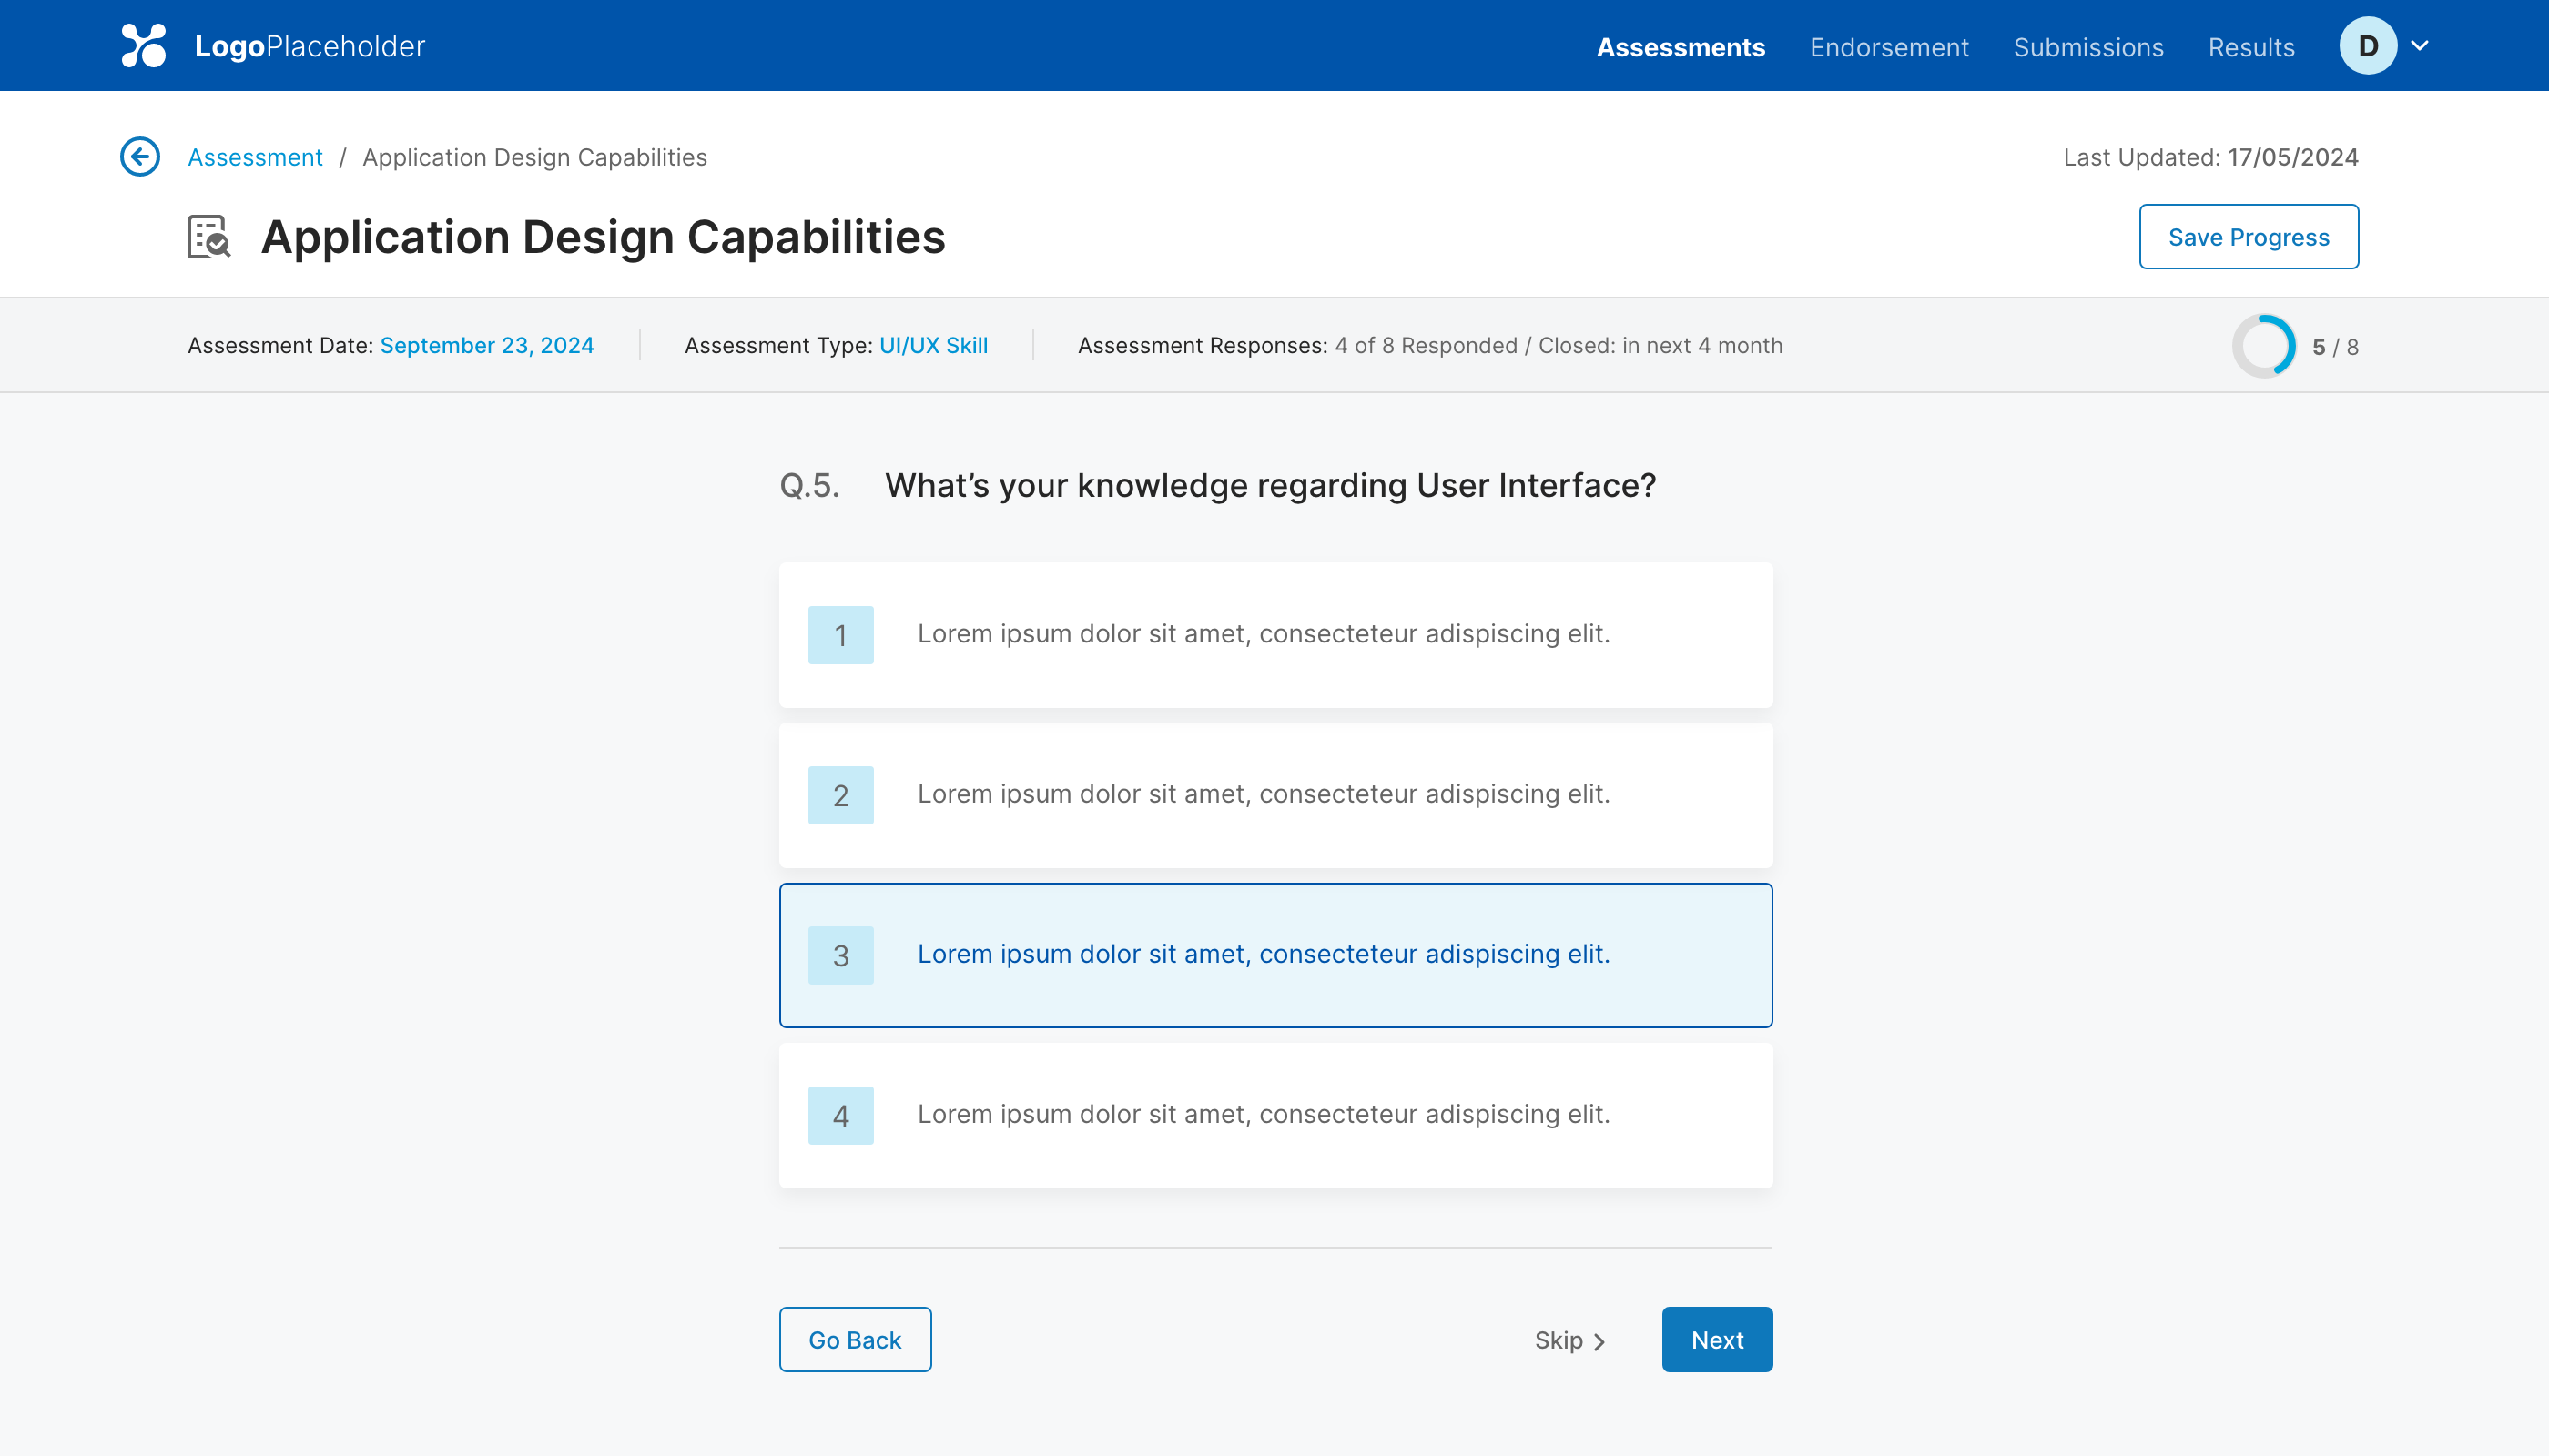Click the Q.5. question number label
Viewport: 2549px width, 1456px height.
(x=809, y=485)
